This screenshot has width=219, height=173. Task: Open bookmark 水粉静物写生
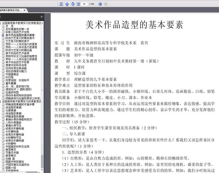point(14,137)
